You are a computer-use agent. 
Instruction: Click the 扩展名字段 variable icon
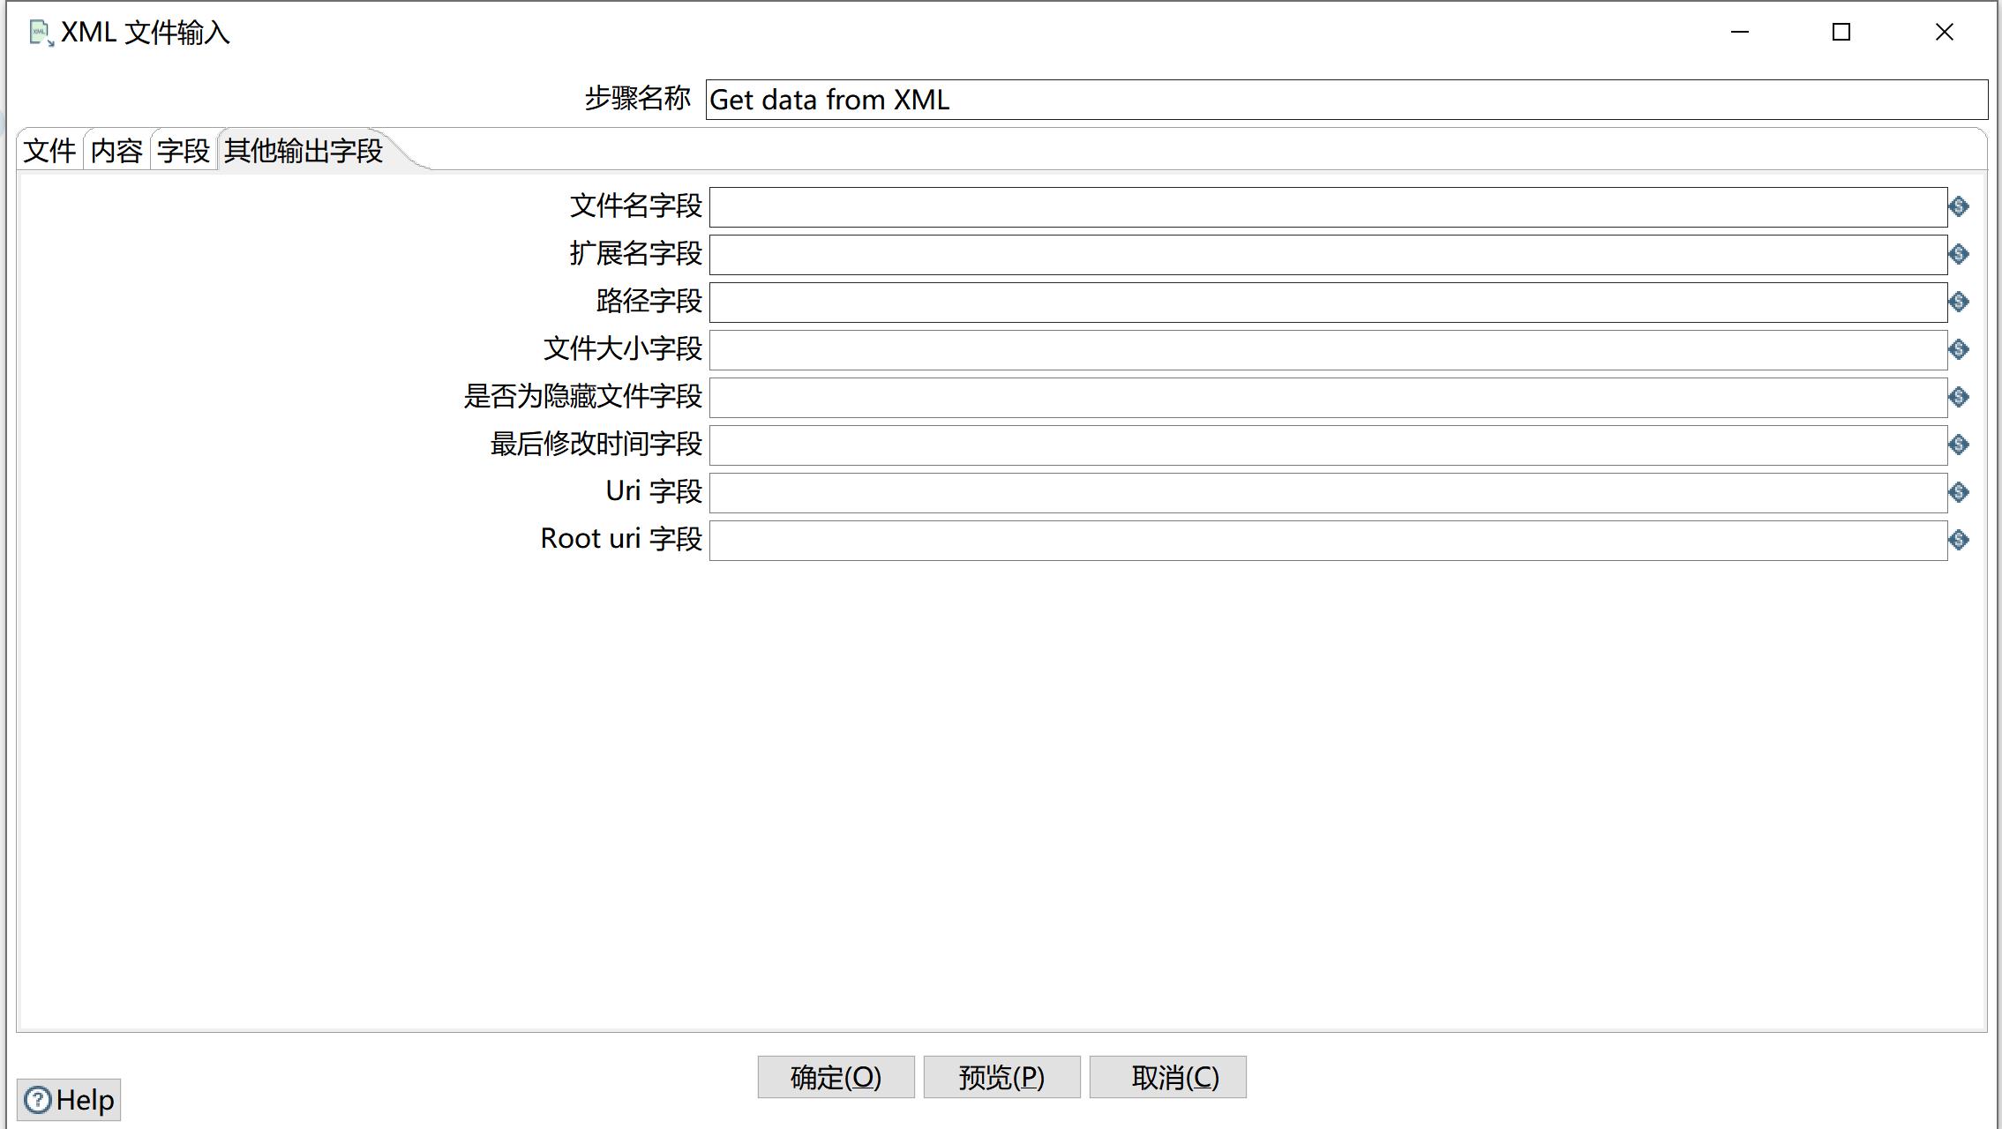pyautogui.click(x=1958, y=253)
